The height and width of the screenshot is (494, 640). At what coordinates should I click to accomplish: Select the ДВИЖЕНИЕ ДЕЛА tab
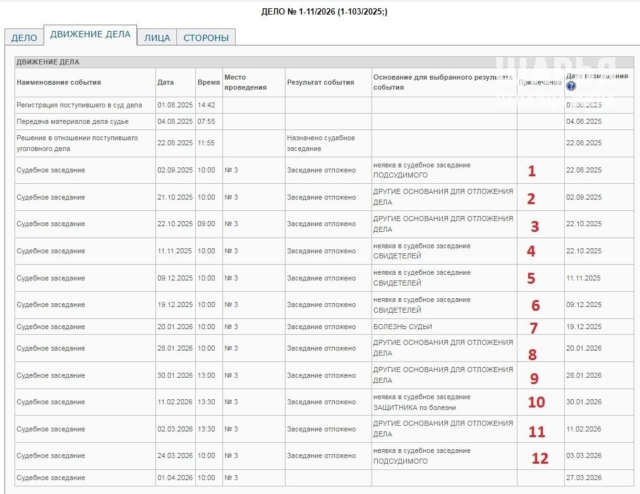[x=90, y=34]
